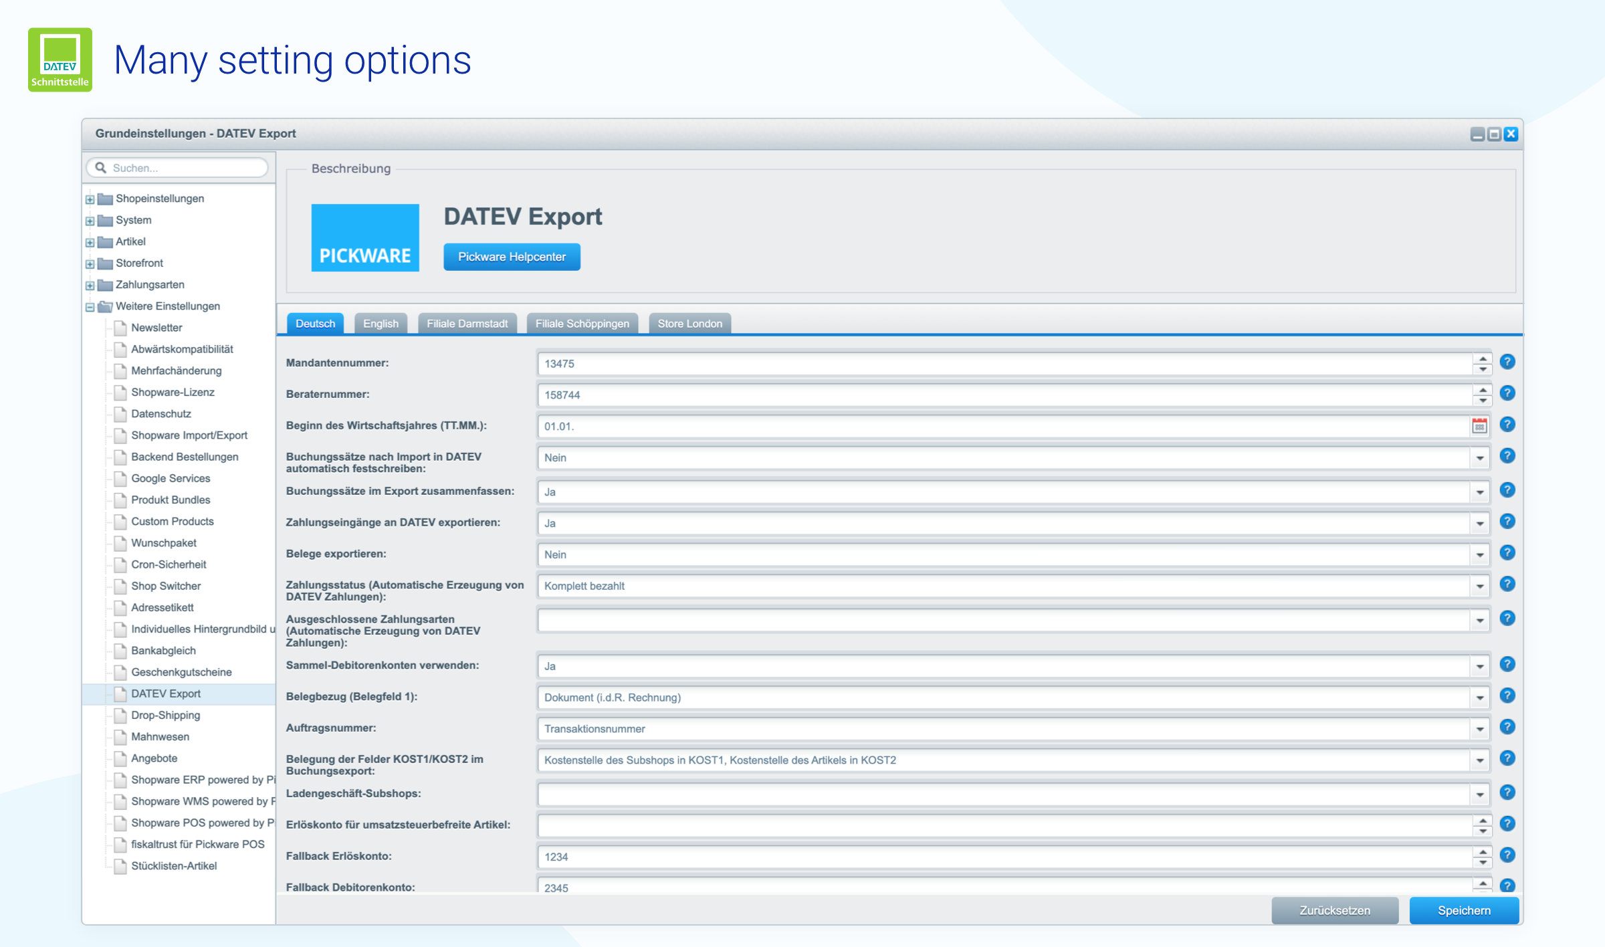Click page icon of Datenschutz entry
Screen dimensions: 1605x947
click(x=120, y=414)
